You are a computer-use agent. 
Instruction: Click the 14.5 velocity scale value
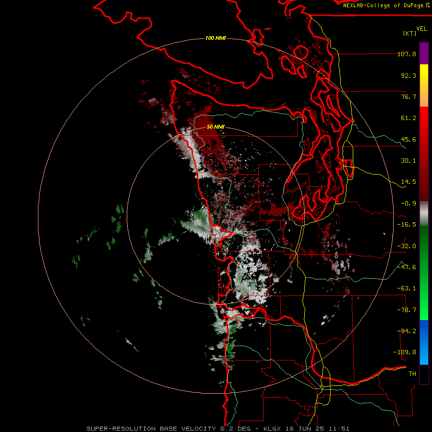[x=408, y=182]
